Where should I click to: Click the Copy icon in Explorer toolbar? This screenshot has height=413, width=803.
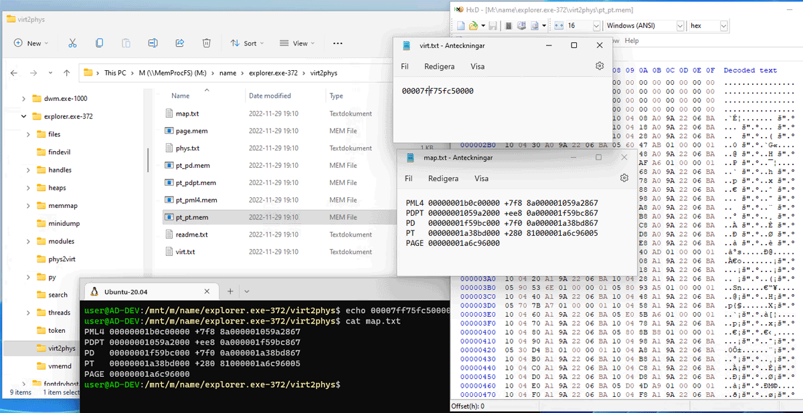click(x=99, y=43)
